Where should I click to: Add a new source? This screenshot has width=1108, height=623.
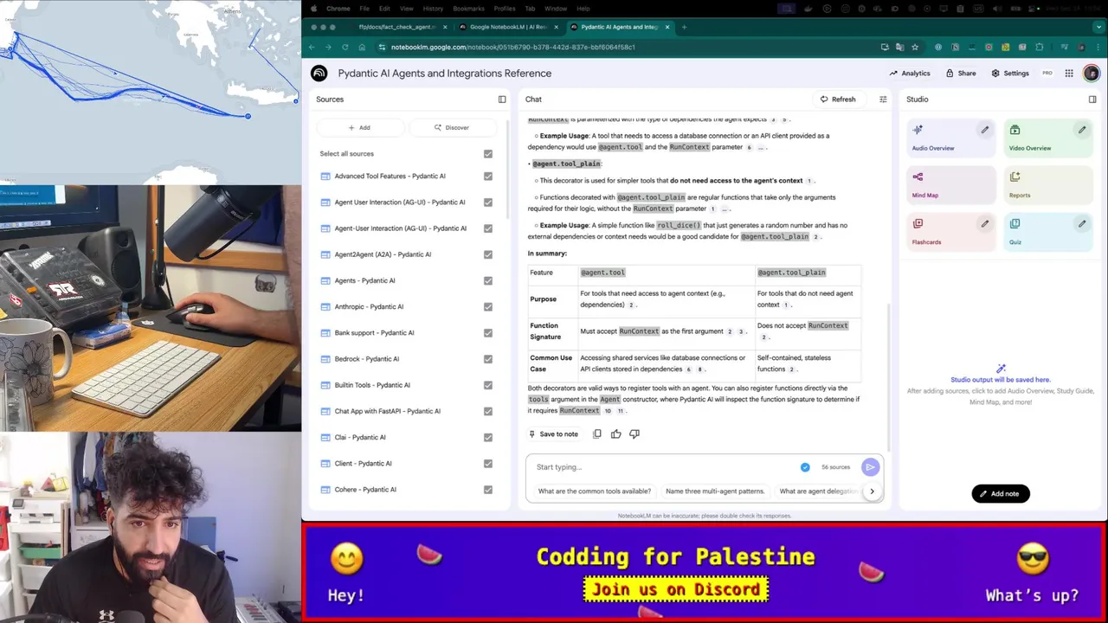point(359,127)
